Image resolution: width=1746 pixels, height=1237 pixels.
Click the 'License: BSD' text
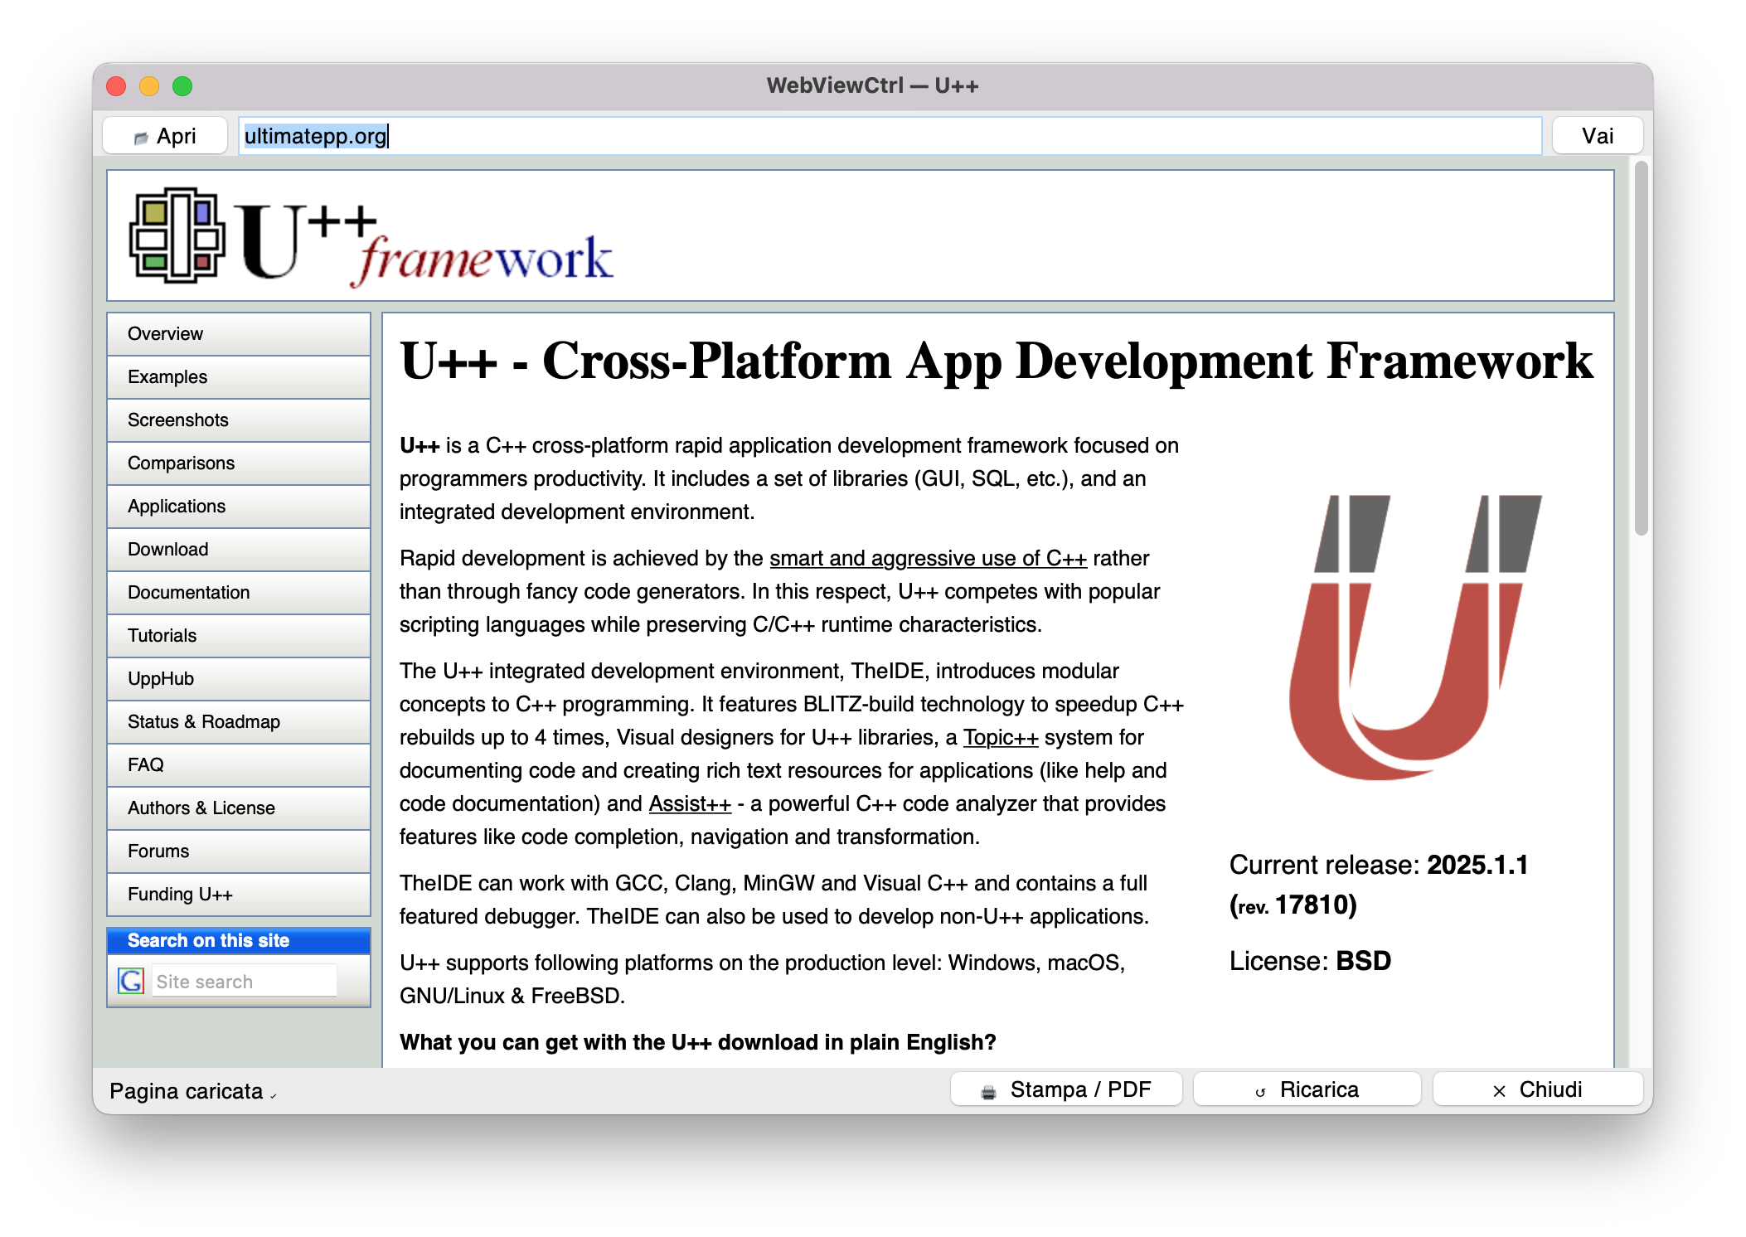[1310, 961]
